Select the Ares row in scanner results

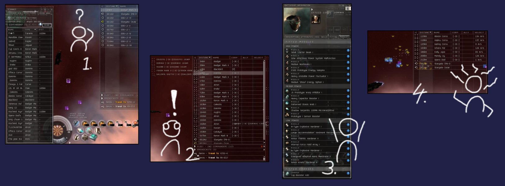pos(30,139)
